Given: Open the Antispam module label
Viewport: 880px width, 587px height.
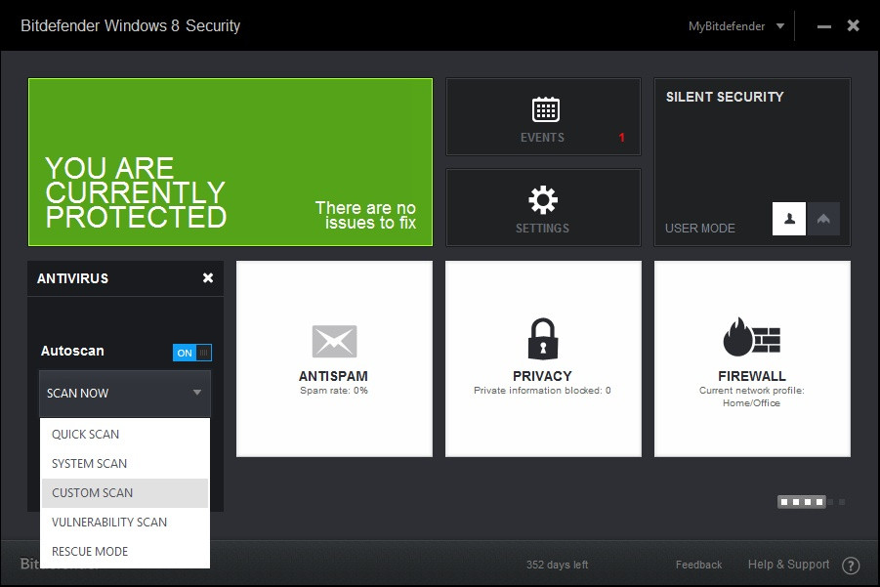Looking at the screenshot, I should pyautogui.click(x=333, y=376).
